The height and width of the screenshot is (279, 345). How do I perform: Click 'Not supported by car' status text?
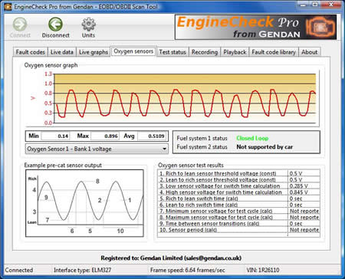click(x=264, y=147)
